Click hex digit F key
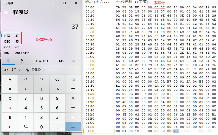The image size is (218, 135). [x=10, y=127]
